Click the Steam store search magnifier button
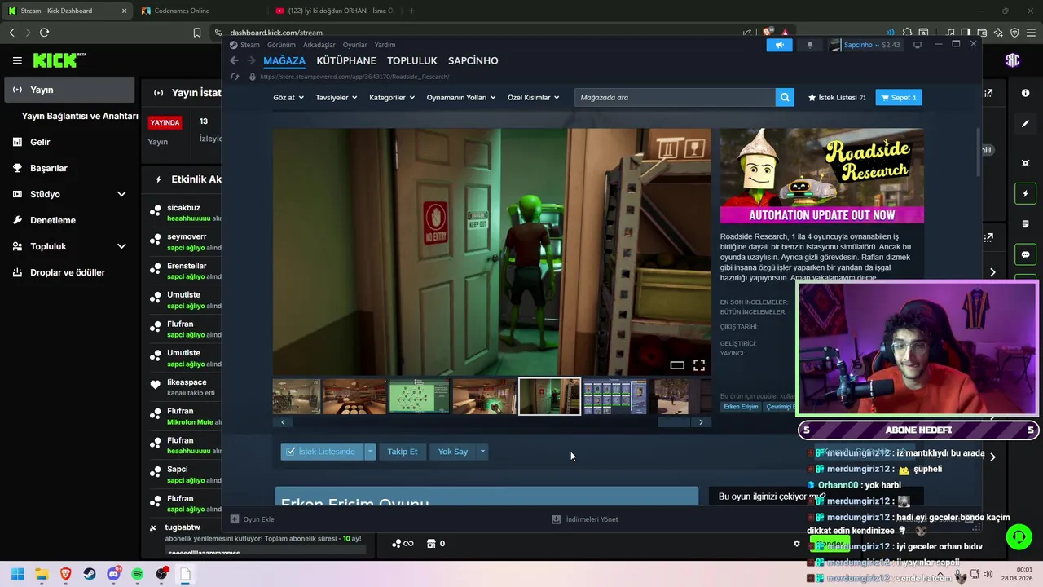Image resolution: width=1043 pixels, height=587 pixels. click(785, 97)
